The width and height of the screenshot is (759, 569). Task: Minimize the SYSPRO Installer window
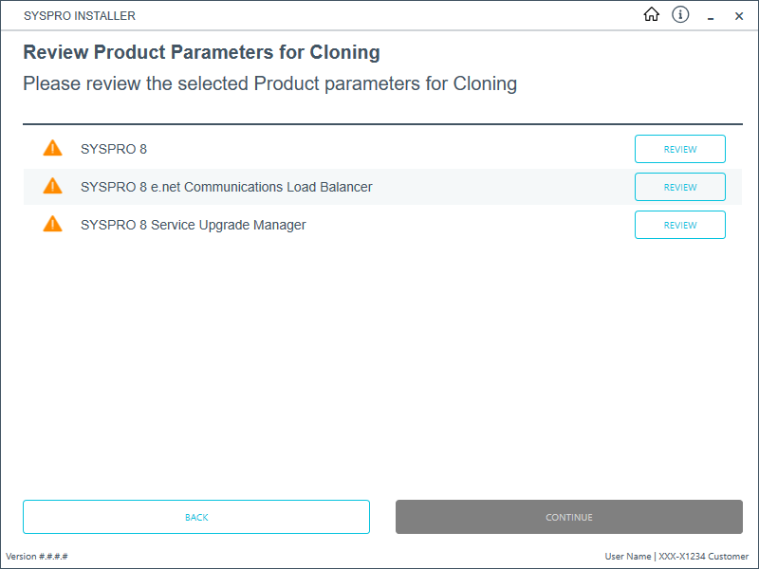711,16
